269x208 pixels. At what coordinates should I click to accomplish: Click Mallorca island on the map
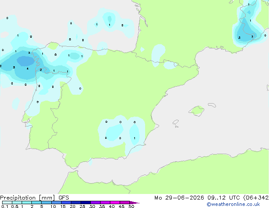click(196, 111)
